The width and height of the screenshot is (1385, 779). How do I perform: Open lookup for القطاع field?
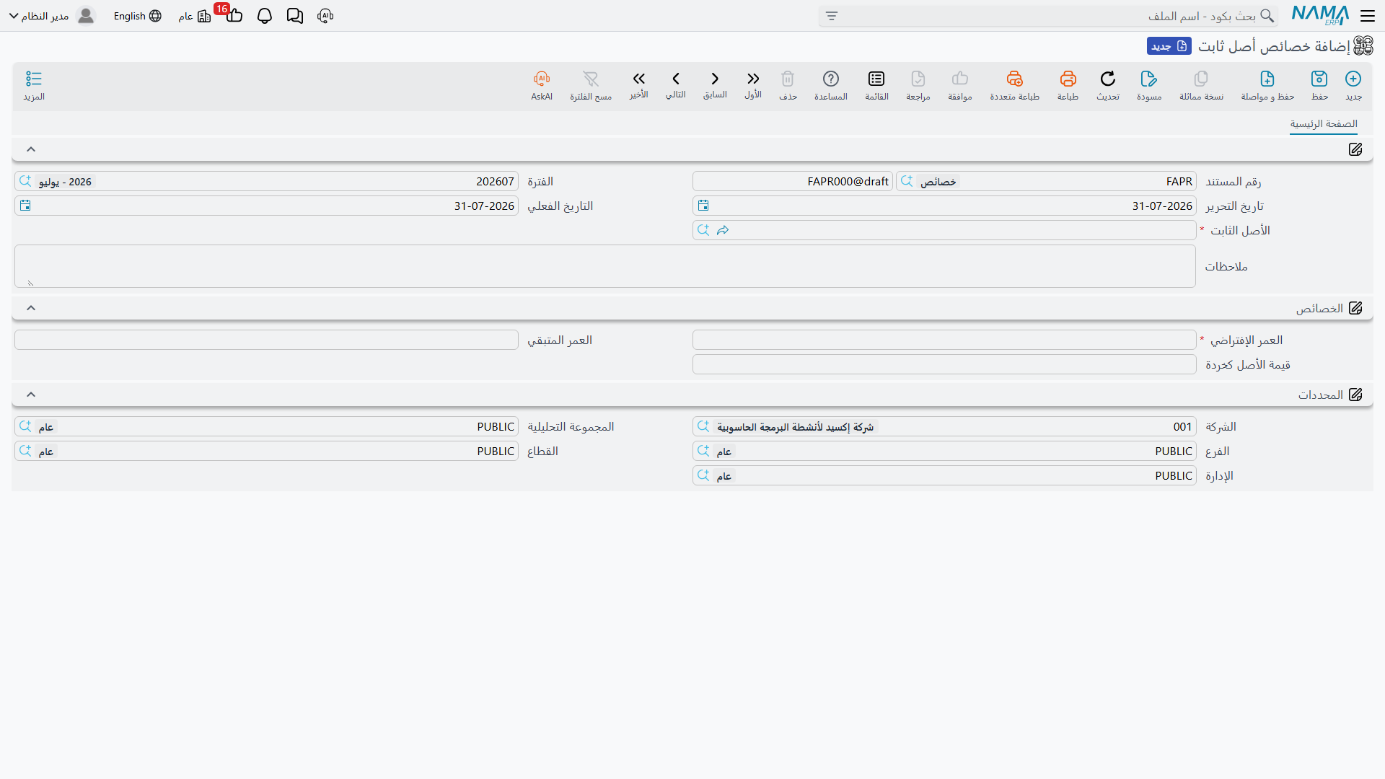tap(25, 451)
